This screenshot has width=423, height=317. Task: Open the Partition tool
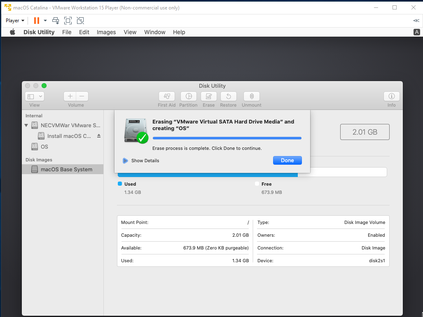point(188,96)
